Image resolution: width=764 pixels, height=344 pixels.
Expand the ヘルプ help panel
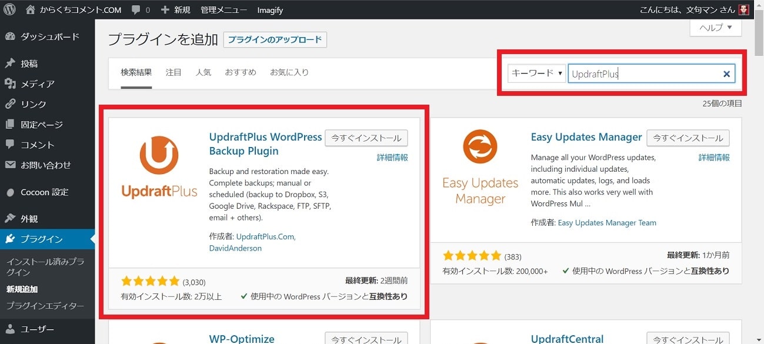[715, 27]
